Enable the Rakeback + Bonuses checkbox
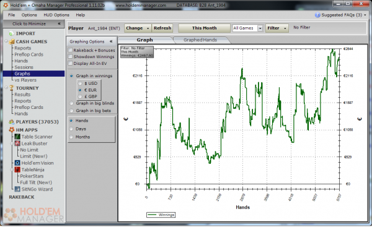The height and width of the screenshot is (227, 372). (x=70, y=50)
